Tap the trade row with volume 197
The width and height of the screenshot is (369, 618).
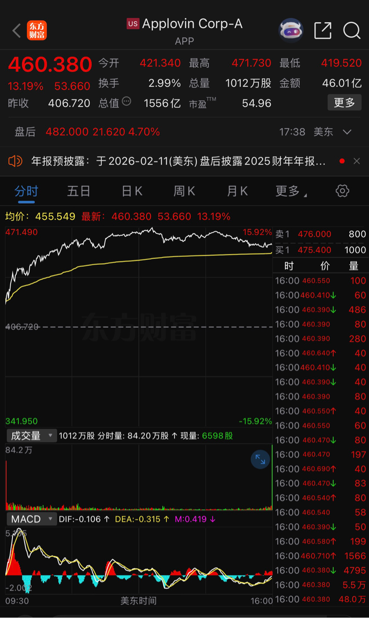tap(320, 454)
